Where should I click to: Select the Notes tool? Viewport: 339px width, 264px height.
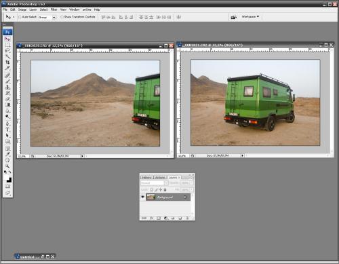7,149
